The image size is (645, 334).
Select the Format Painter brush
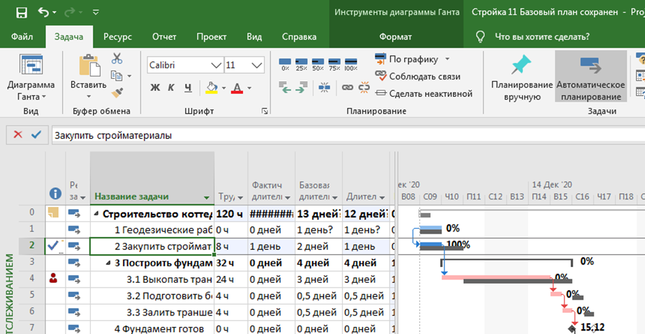(x=117, y=93)
